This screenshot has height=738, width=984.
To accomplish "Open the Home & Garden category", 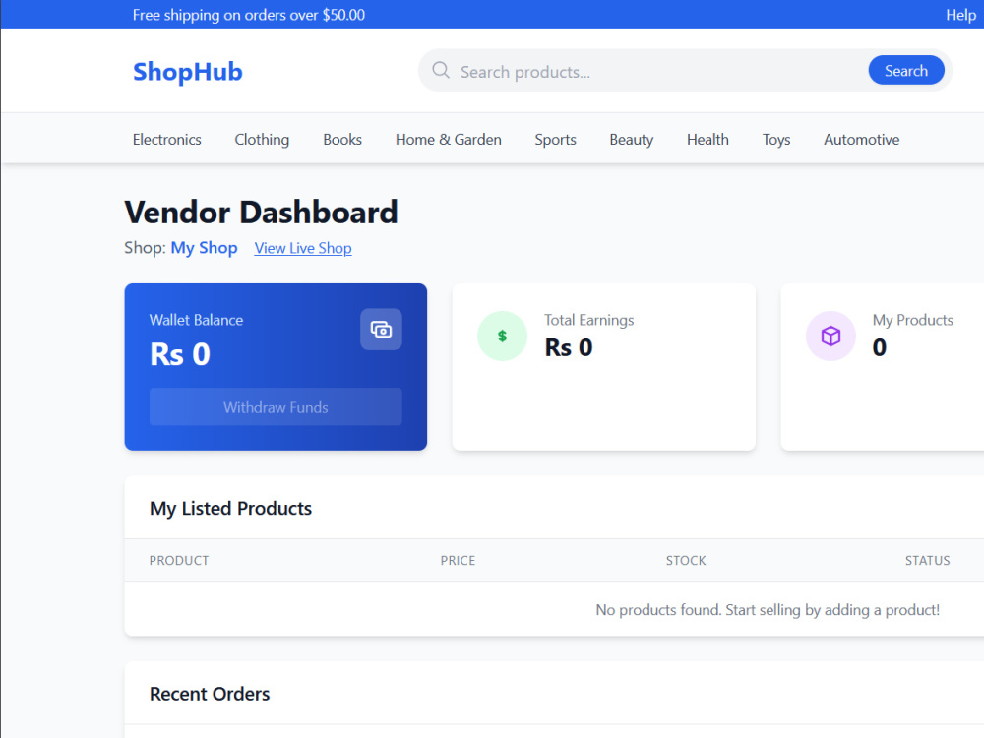I will pos(448,140).
